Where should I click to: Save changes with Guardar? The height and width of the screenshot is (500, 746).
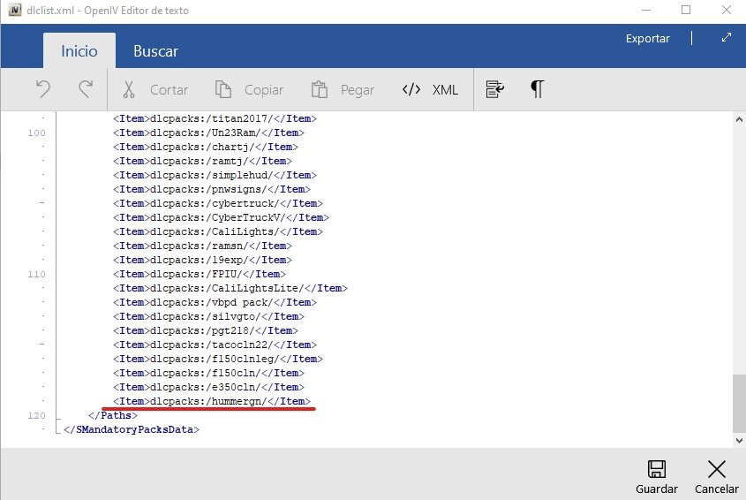click(x=657, y=477)
